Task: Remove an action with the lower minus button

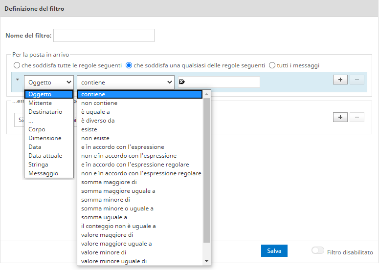Action: click(357, 117)
